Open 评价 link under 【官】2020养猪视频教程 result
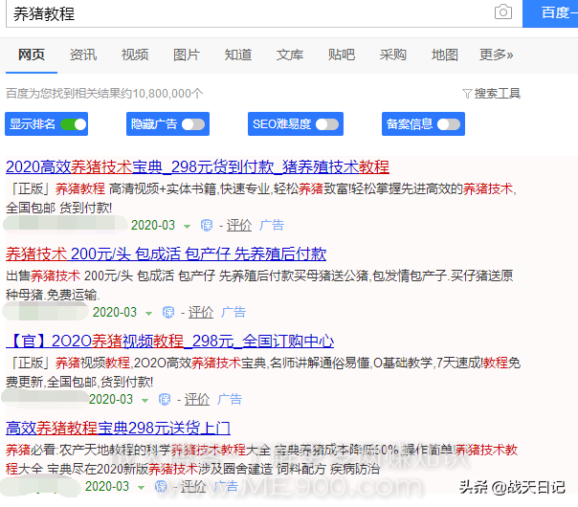The image size is (578, 507). click(x=197, y=400)
